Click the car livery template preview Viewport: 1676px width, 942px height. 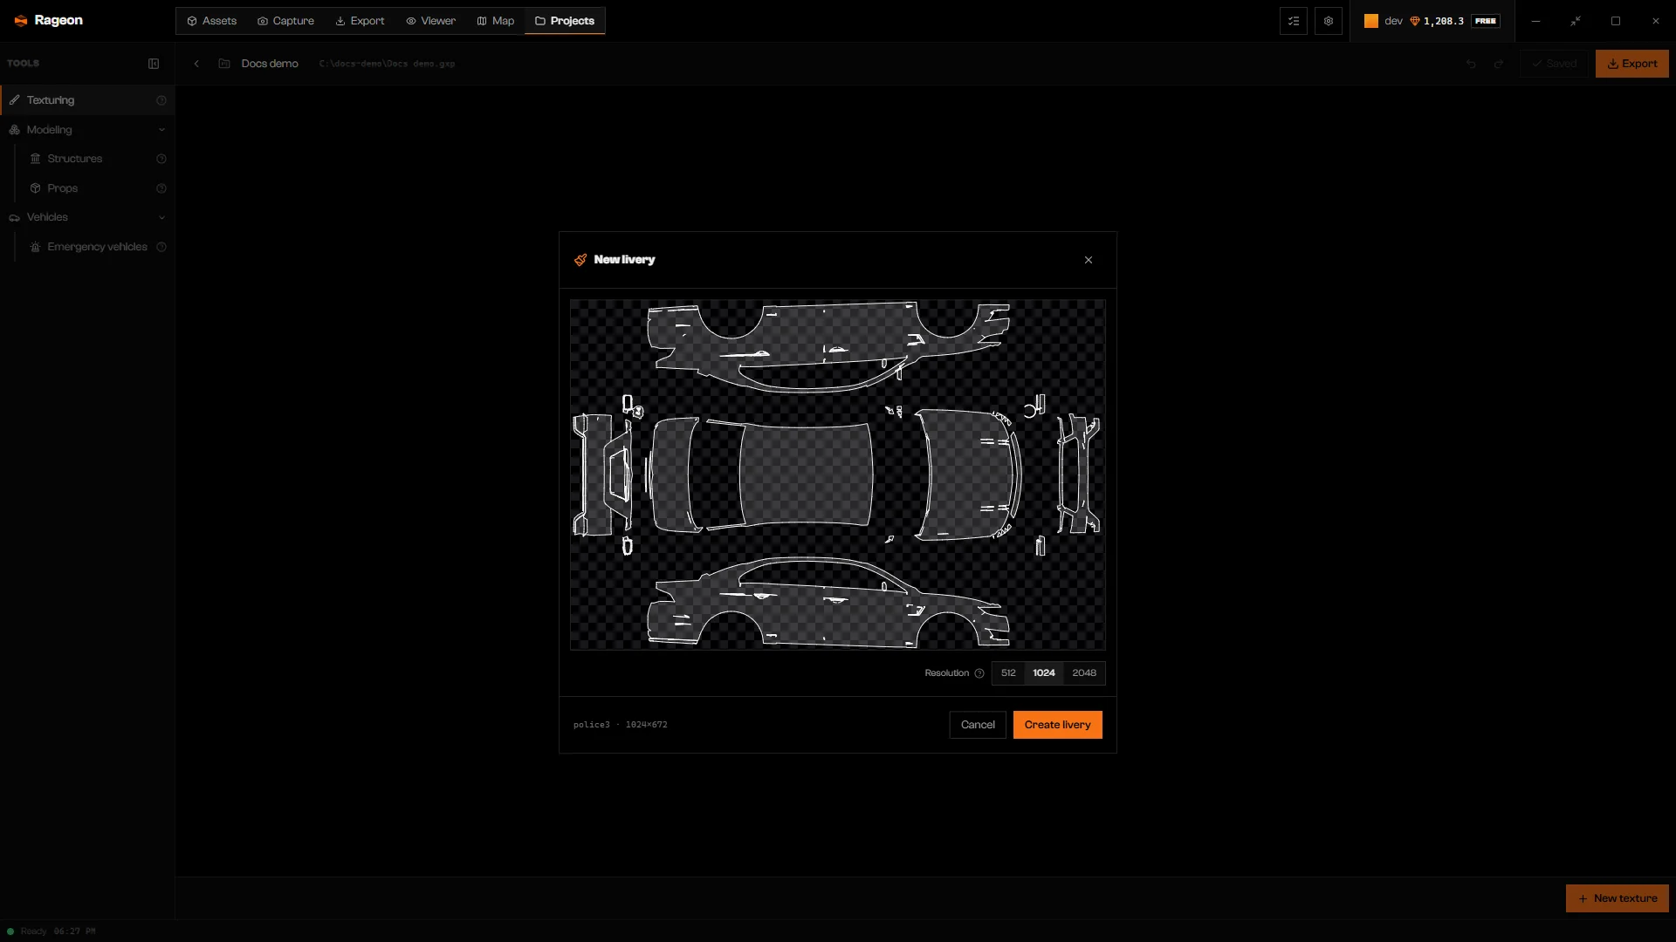pyautogui.click(x=837, y=474)
